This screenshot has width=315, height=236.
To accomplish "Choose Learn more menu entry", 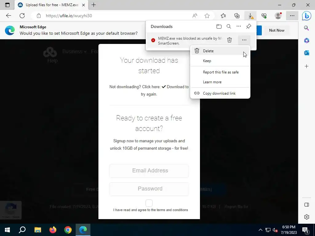I will [220, 82].
